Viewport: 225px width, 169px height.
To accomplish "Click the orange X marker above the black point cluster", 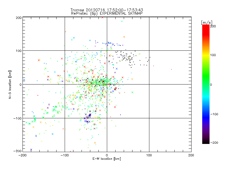I will tap(124, 37).
